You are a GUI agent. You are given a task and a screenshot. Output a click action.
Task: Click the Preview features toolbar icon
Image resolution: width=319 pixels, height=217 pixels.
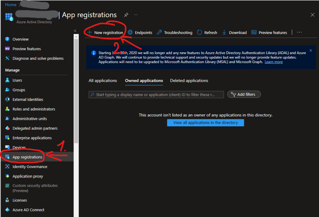[254, 32]
